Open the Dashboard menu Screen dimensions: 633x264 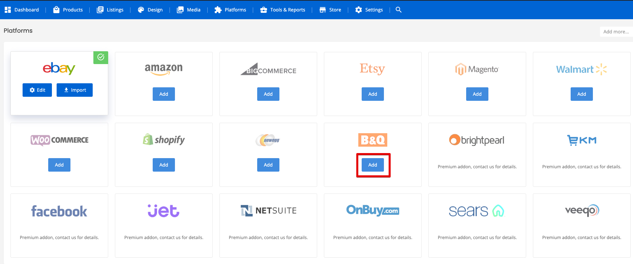(x=27, y=10)
